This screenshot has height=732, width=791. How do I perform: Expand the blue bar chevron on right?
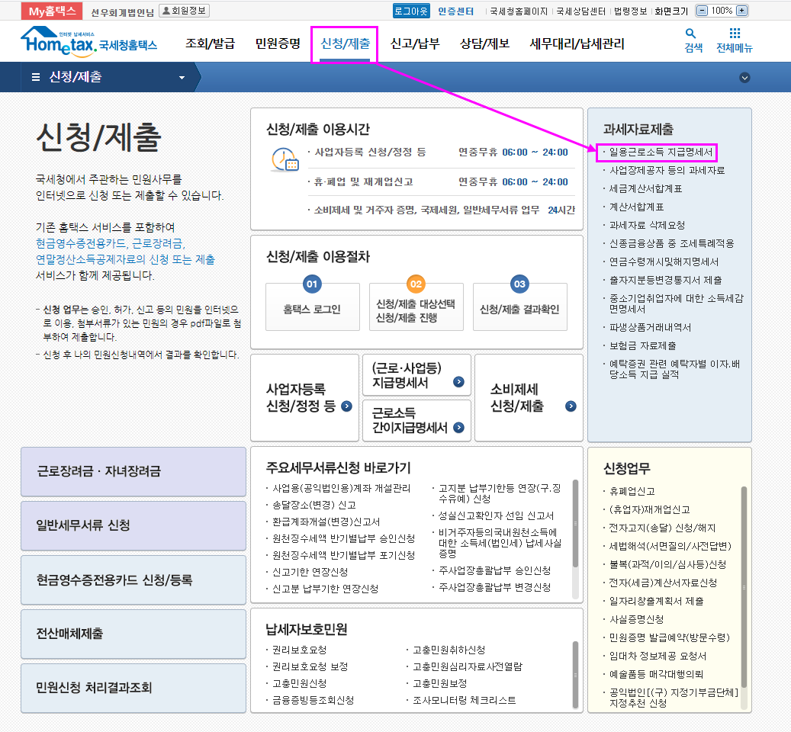(744, 78)
